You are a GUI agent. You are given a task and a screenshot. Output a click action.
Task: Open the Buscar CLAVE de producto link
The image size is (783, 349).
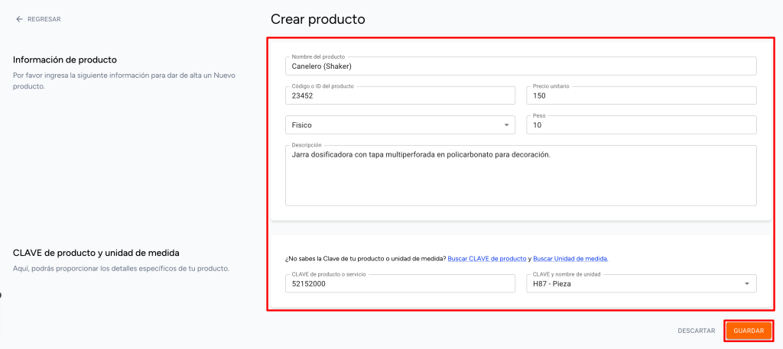487,259
